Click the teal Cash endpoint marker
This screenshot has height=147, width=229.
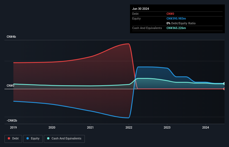point(224,84)
